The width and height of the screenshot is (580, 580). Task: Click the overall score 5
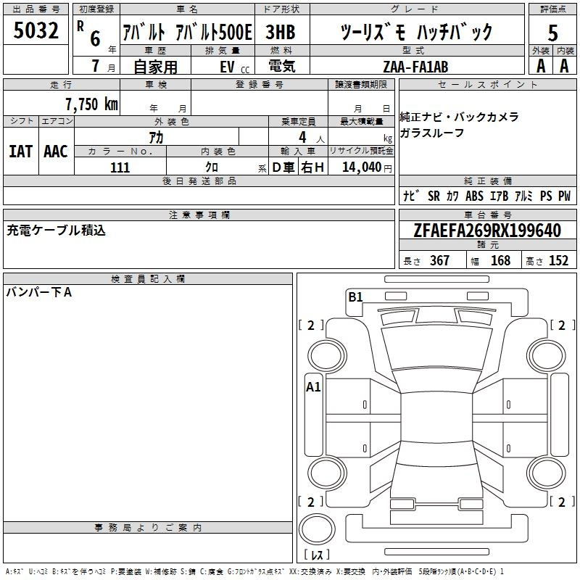pos(552,33)
